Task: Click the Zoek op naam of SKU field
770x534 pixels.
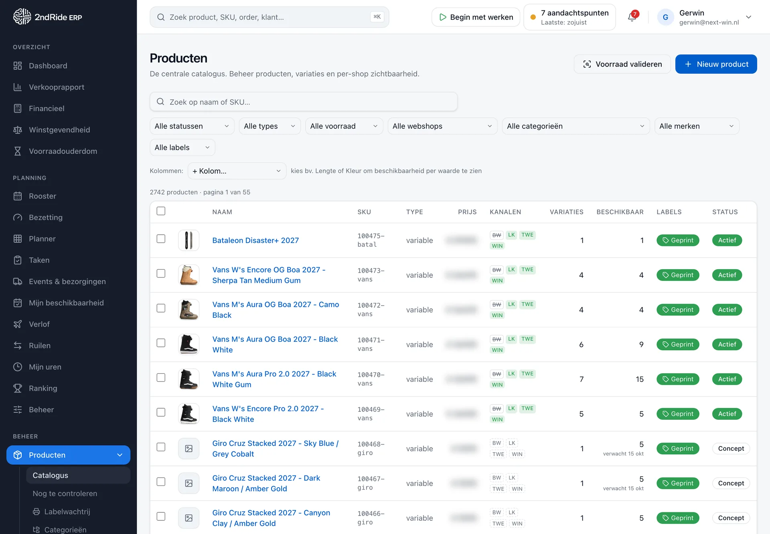Action: 304,102
